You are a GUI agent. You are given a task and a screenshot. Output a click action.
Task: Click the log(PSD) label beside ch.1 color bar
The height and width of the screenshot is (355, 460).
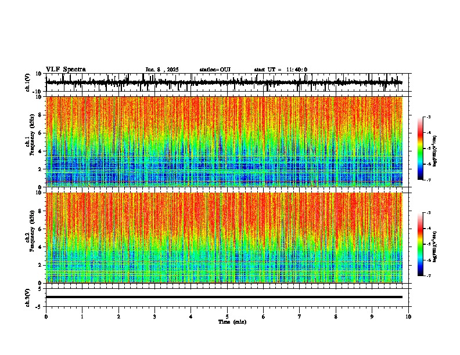[434, 151]
